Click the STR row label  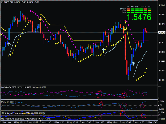pos(124,11)
